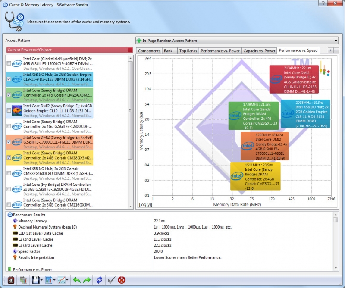The image size is (345, 288).
Task: Switch to the Components tab
Action: click(x=149, y=51)
